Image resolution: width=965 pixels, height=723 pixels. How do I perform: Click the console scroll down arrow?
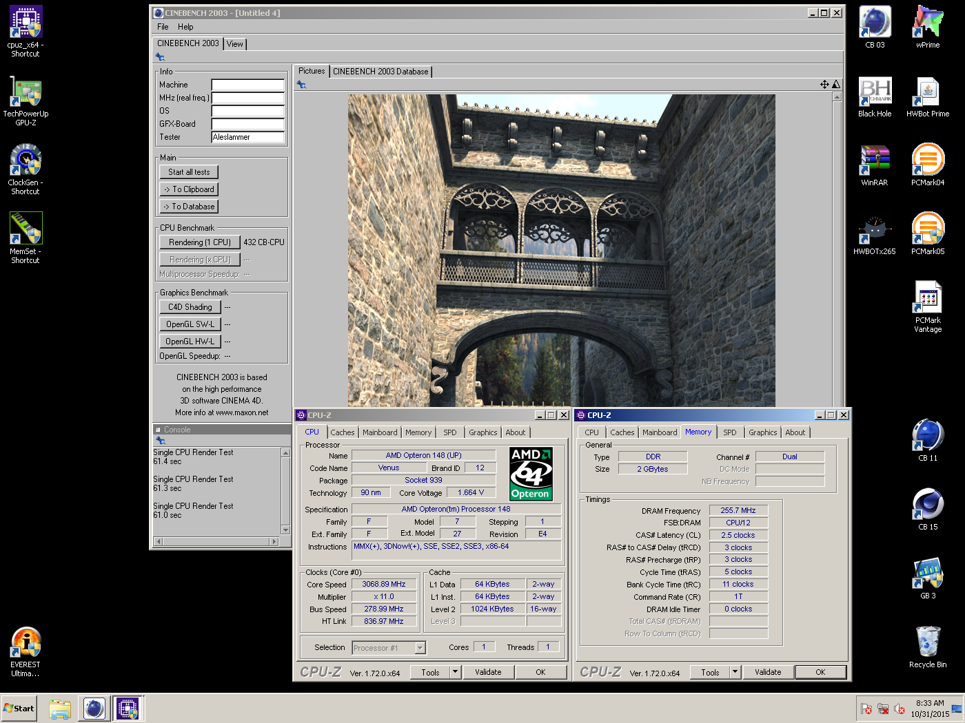(x=286, y=530)
